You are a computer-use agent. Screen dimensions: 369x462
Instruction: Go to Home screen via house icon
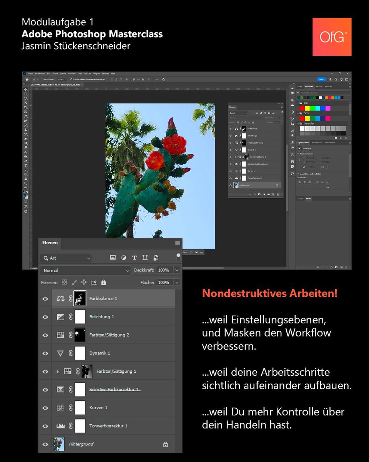point(27,79)
